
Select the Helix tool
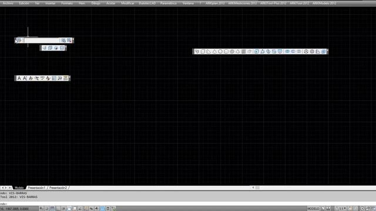pyautogui.click(x=243, y=52)
